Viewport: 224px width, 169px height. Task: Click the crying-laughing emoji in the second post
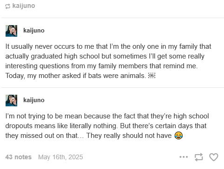[178, 136]
